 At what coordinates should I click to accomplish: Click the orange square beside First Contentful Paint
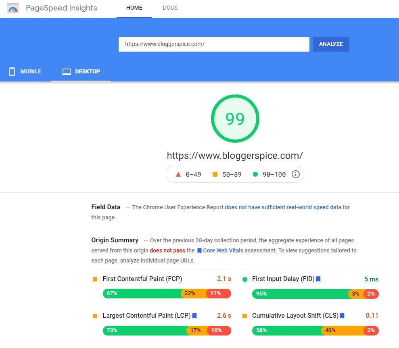point(95,279)
